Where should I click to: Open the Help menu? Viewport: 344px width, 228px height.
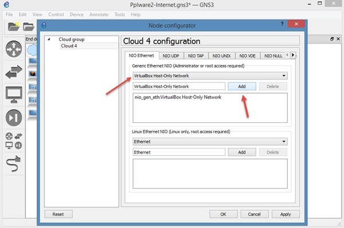[x=135, y=14]
